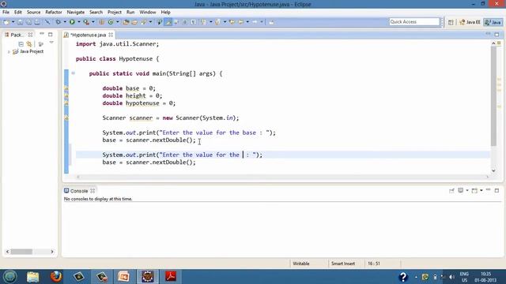Toggle Link with Editor in Package Explorer
506x284 pixels.
(29, 44)
